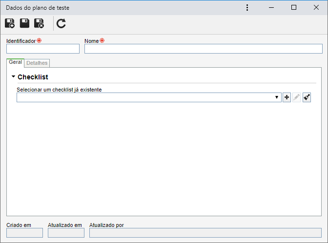328x243 pixels.
Task: Select the Geral tab
Action: pos(15,62)
